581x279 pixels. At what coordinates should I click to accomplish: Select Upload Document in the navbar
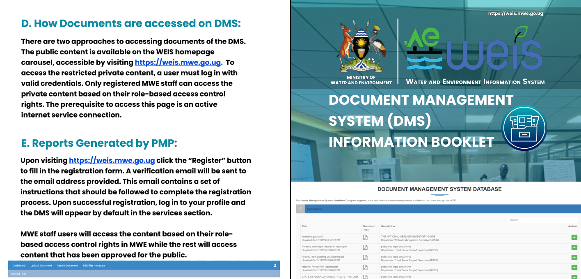point(41,265)
